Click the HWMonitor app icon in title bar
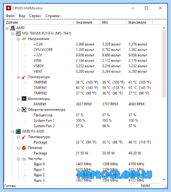The width and height of the screenshot is (171, 192). coord(8,8)
